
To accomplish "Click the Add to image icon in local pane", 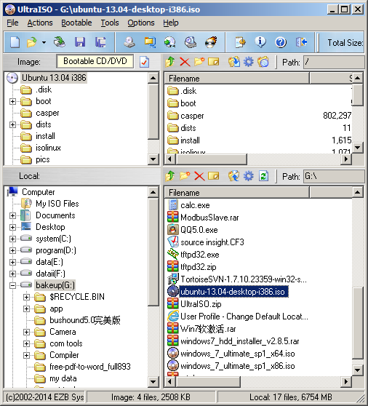I will [234, 176].
